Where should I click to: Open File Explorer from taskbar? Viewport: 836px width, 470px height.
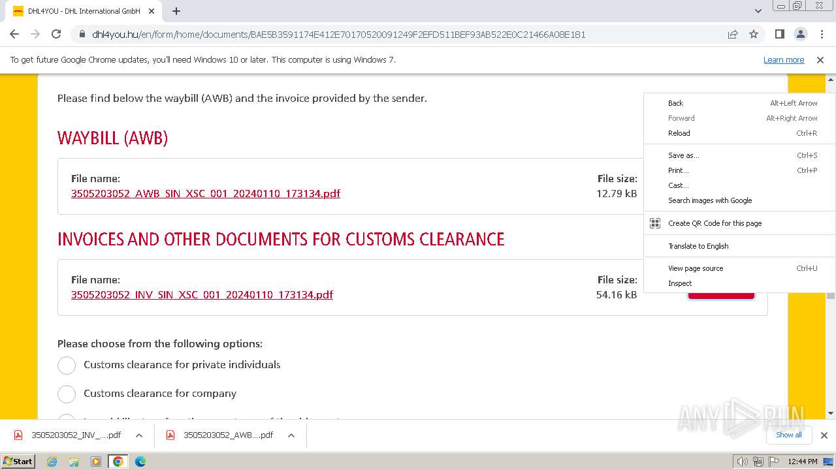click(74, 462)
